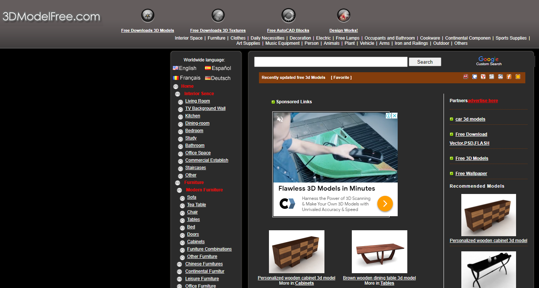This screenshot has height=288, width=539.
Task: Click the Spanish flag next to Español
Action: coord(208,68)
